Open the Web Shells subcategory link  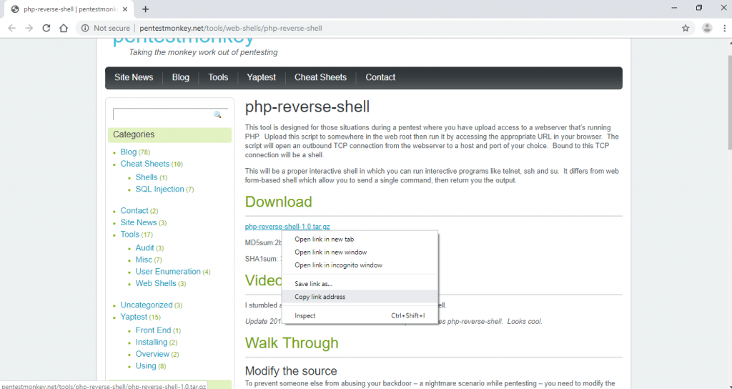point(156,283)
